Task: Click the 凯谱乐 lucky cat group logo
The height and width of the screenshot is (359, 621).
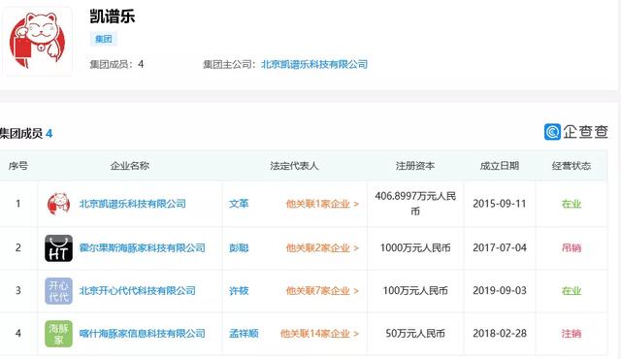Action: [x=37, y=41]
